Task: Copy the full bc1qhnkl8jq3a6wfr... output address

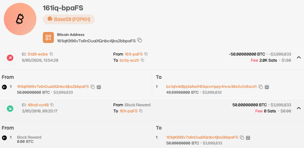Action: 261,87
